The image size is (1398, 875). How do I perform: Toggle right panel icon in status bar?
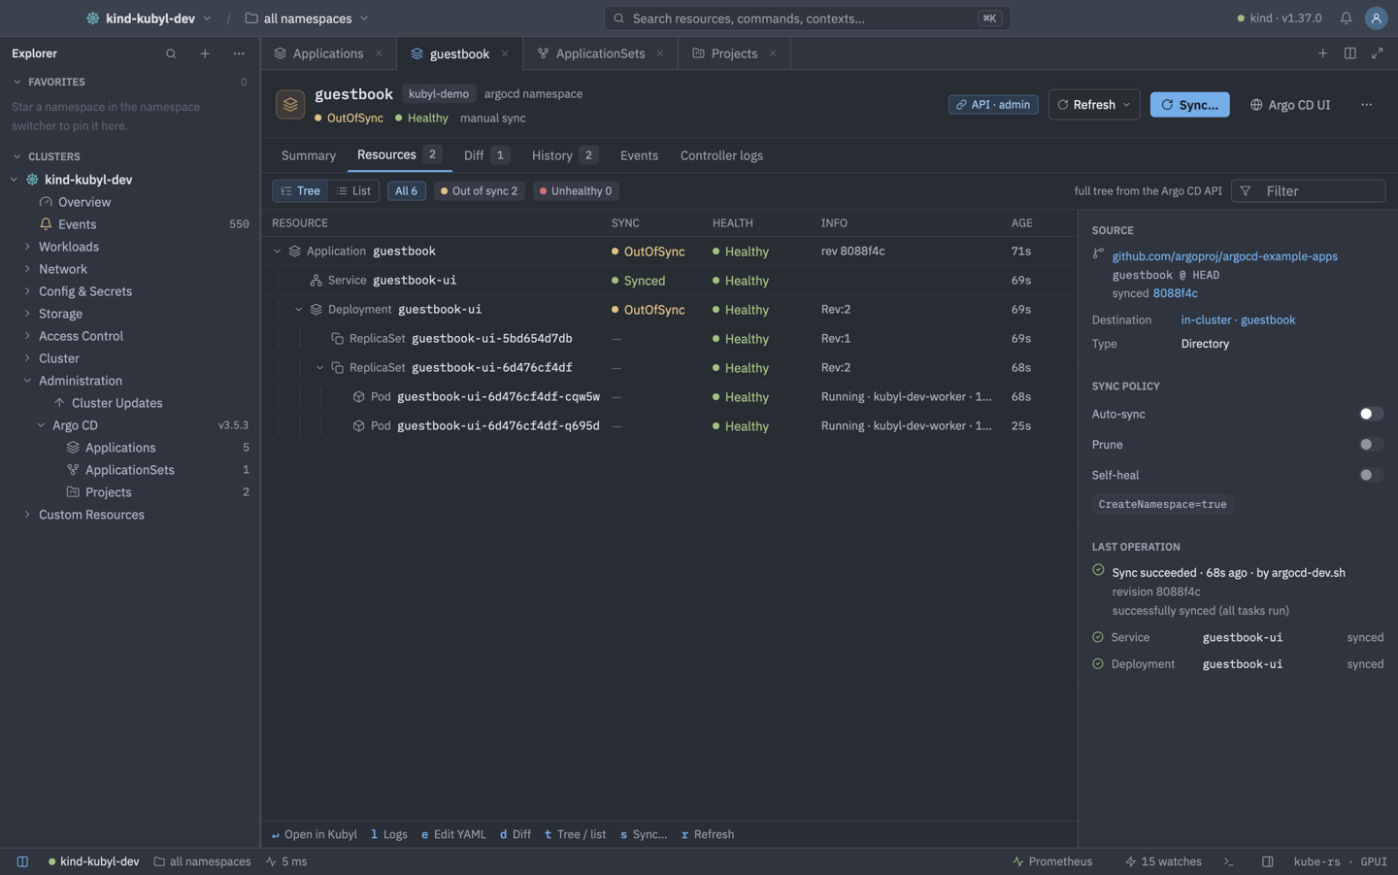1267,861
